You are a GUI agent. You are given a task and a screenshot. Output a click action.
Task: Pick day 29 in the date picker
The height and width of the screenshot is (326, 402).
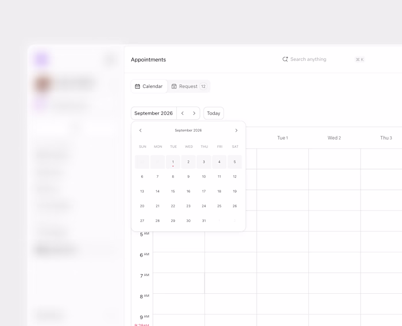point(173,221)
